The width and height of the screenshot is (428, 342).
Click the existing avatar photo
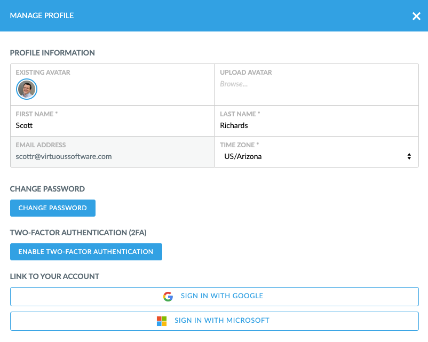(x=27, y=89)
